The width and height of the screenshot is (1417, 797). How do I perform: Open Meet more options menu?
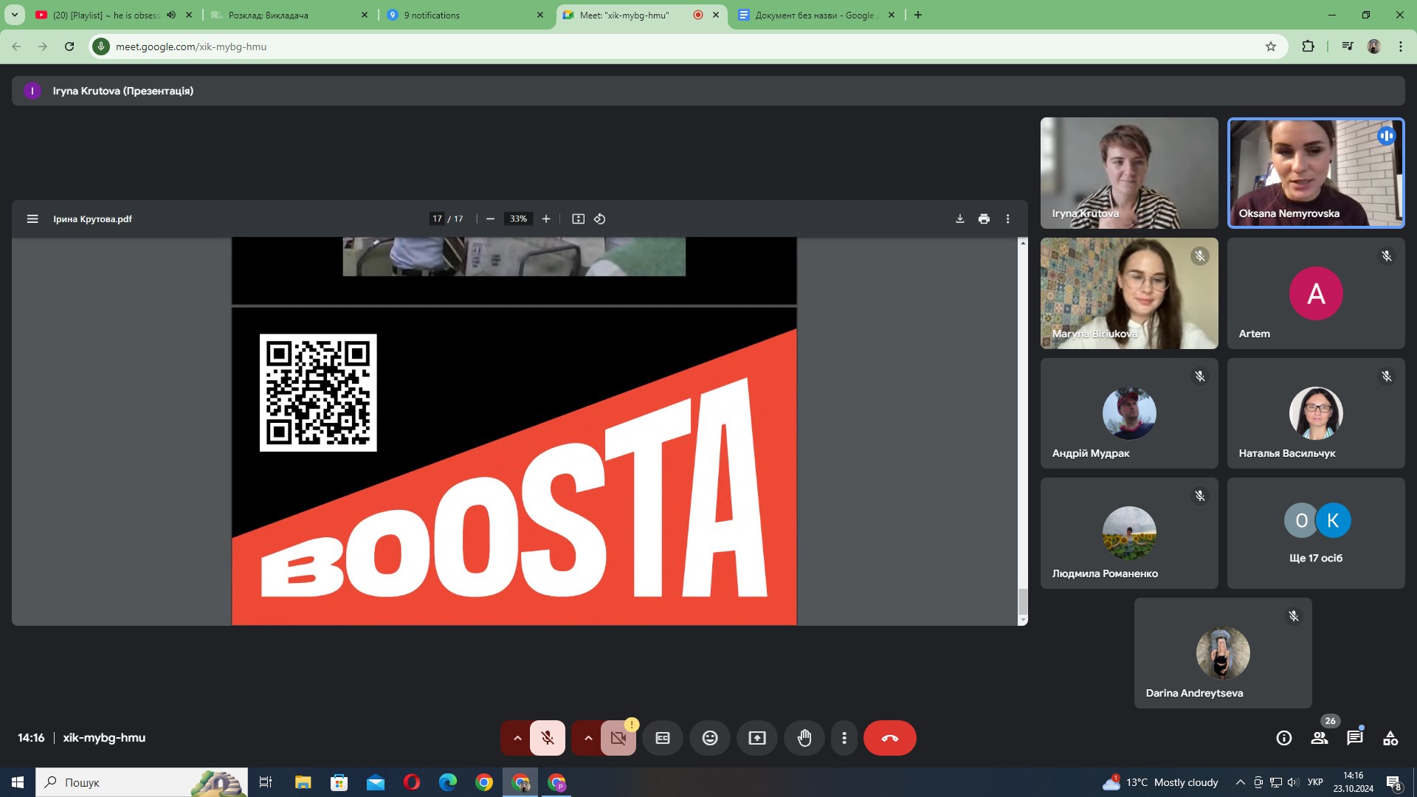pyautogui.click(x=844, y=738)
